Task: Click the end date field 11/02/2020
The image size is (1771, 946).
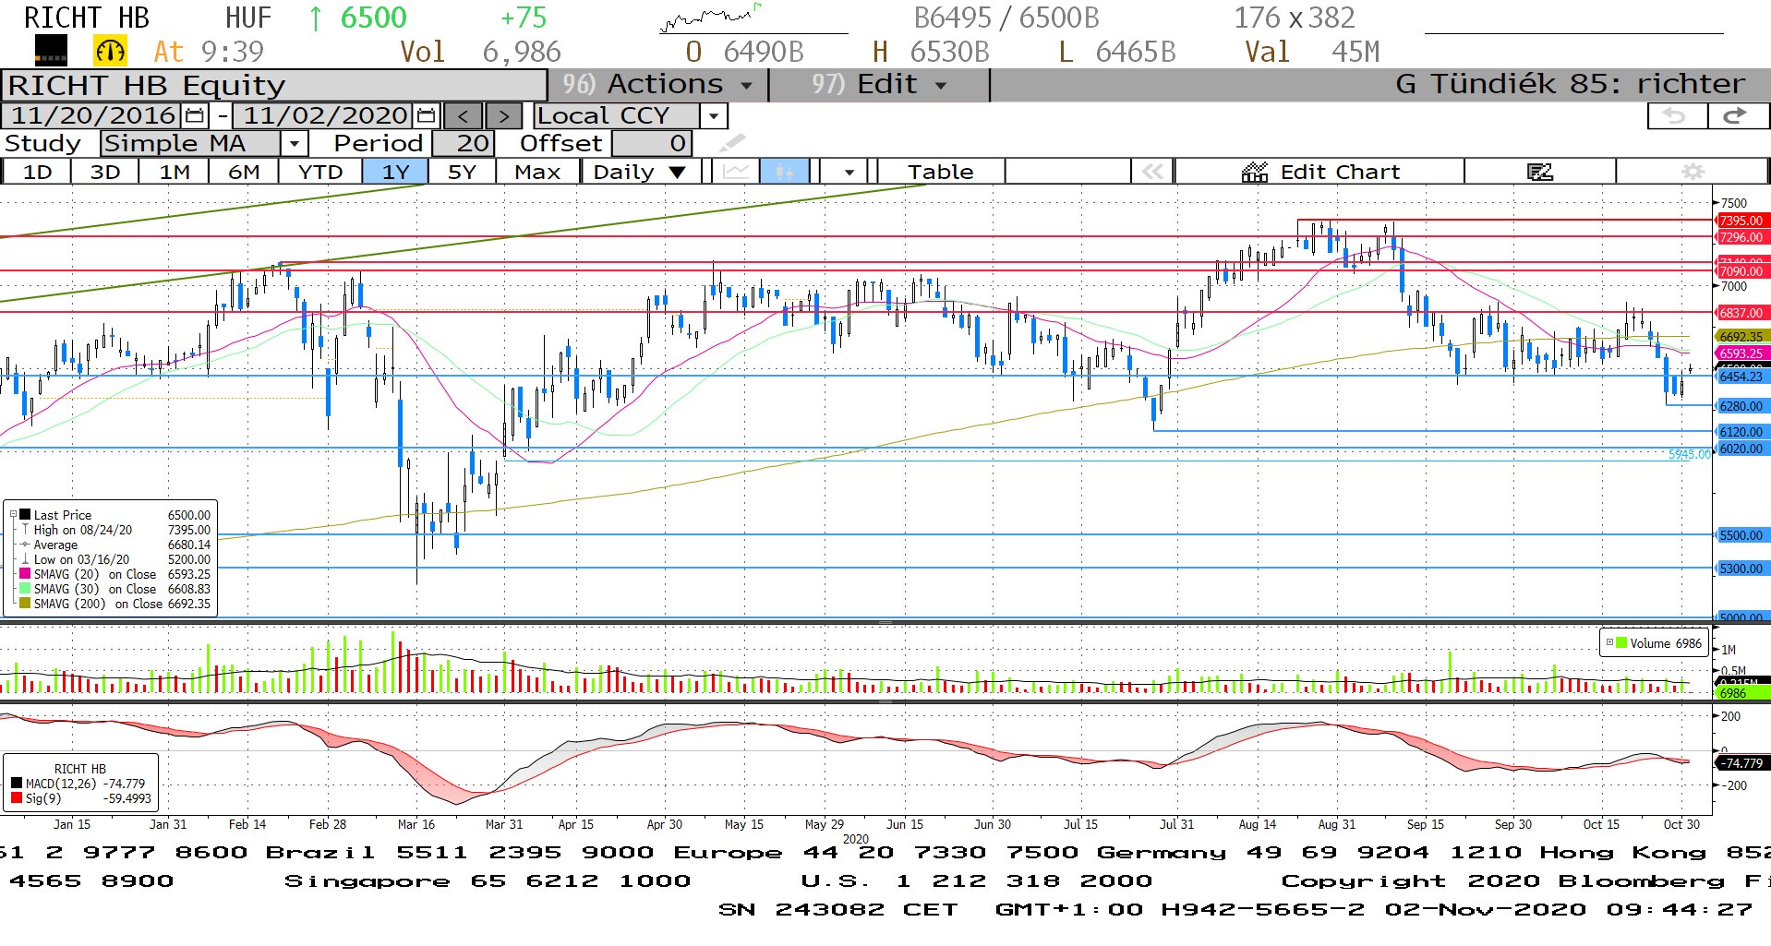Action: [324, 116]
